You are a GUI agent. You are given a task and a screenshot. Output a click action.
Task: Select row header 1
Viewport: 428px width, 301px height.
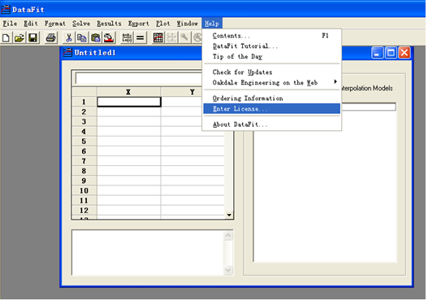[x=84, y=102]
